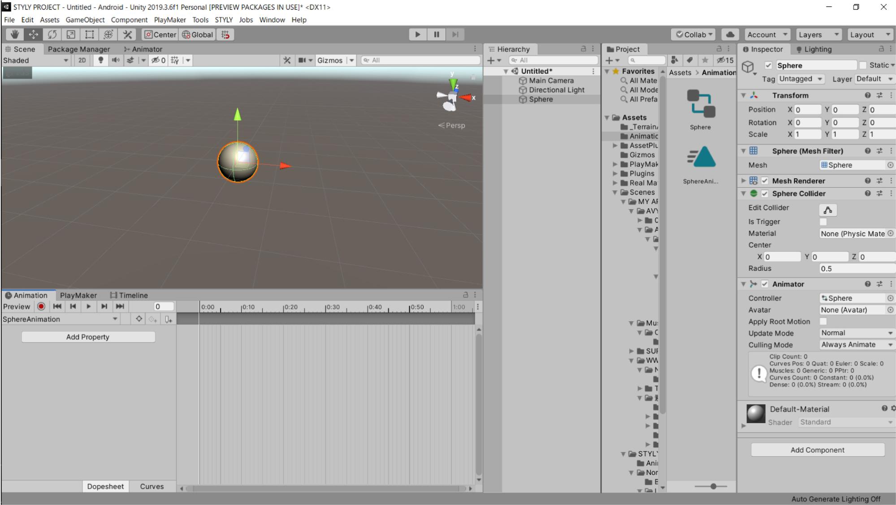Open cloud services icon
Screen dimensions: 896x505
[x=730, y=34]
